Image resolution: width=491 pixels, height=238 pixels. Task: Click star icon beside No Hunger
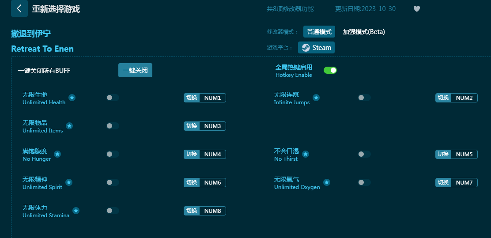57,154
